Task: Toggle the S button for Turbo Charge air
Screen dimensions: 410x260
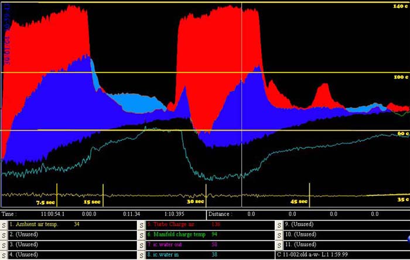Action: click(141, 225)
